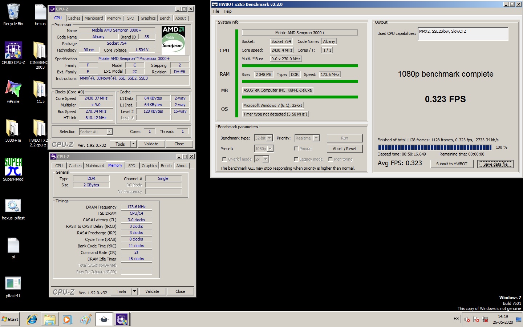Switch to Bench tab in the CPU-Z Memory window
523x327 pixels.
coord(166,166)
